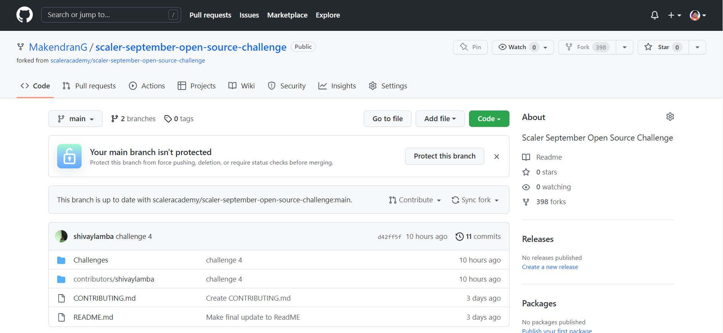Click Publish your first package link

pos(557,330)
